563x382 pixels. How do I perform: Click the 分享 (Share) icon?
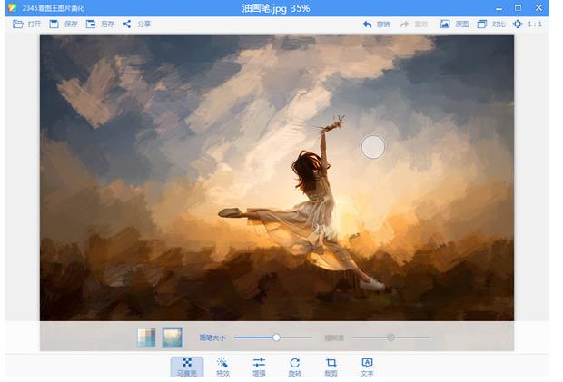(127, 24)
